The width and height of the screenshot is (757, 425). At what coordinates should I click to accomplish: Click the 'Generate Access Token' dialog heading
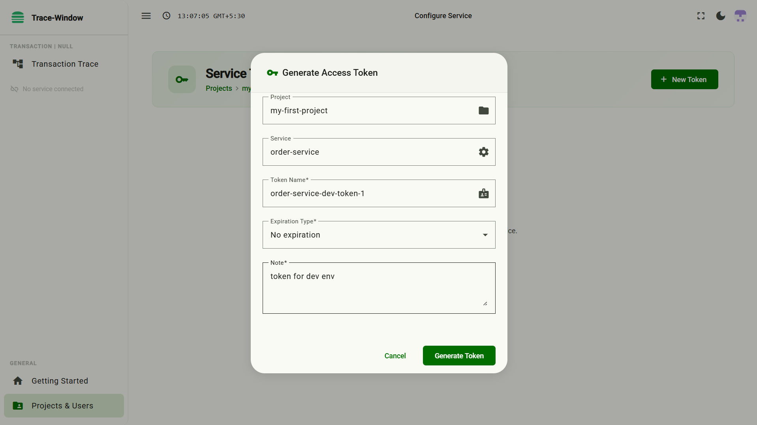tap(330, 73)
